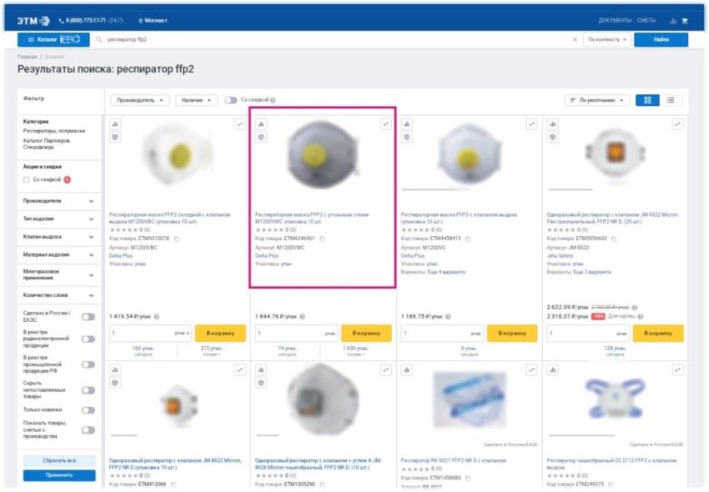Expand 'Многоразовое применение' filter section
Image resolution: width=709 pixels, height=492 pixels.
58,275
